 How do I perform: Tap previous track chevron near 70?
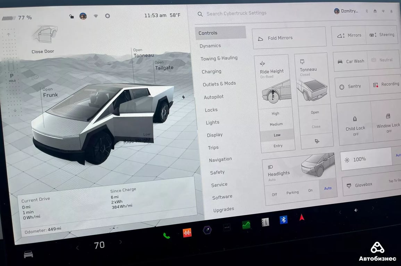tap(77, 248)
